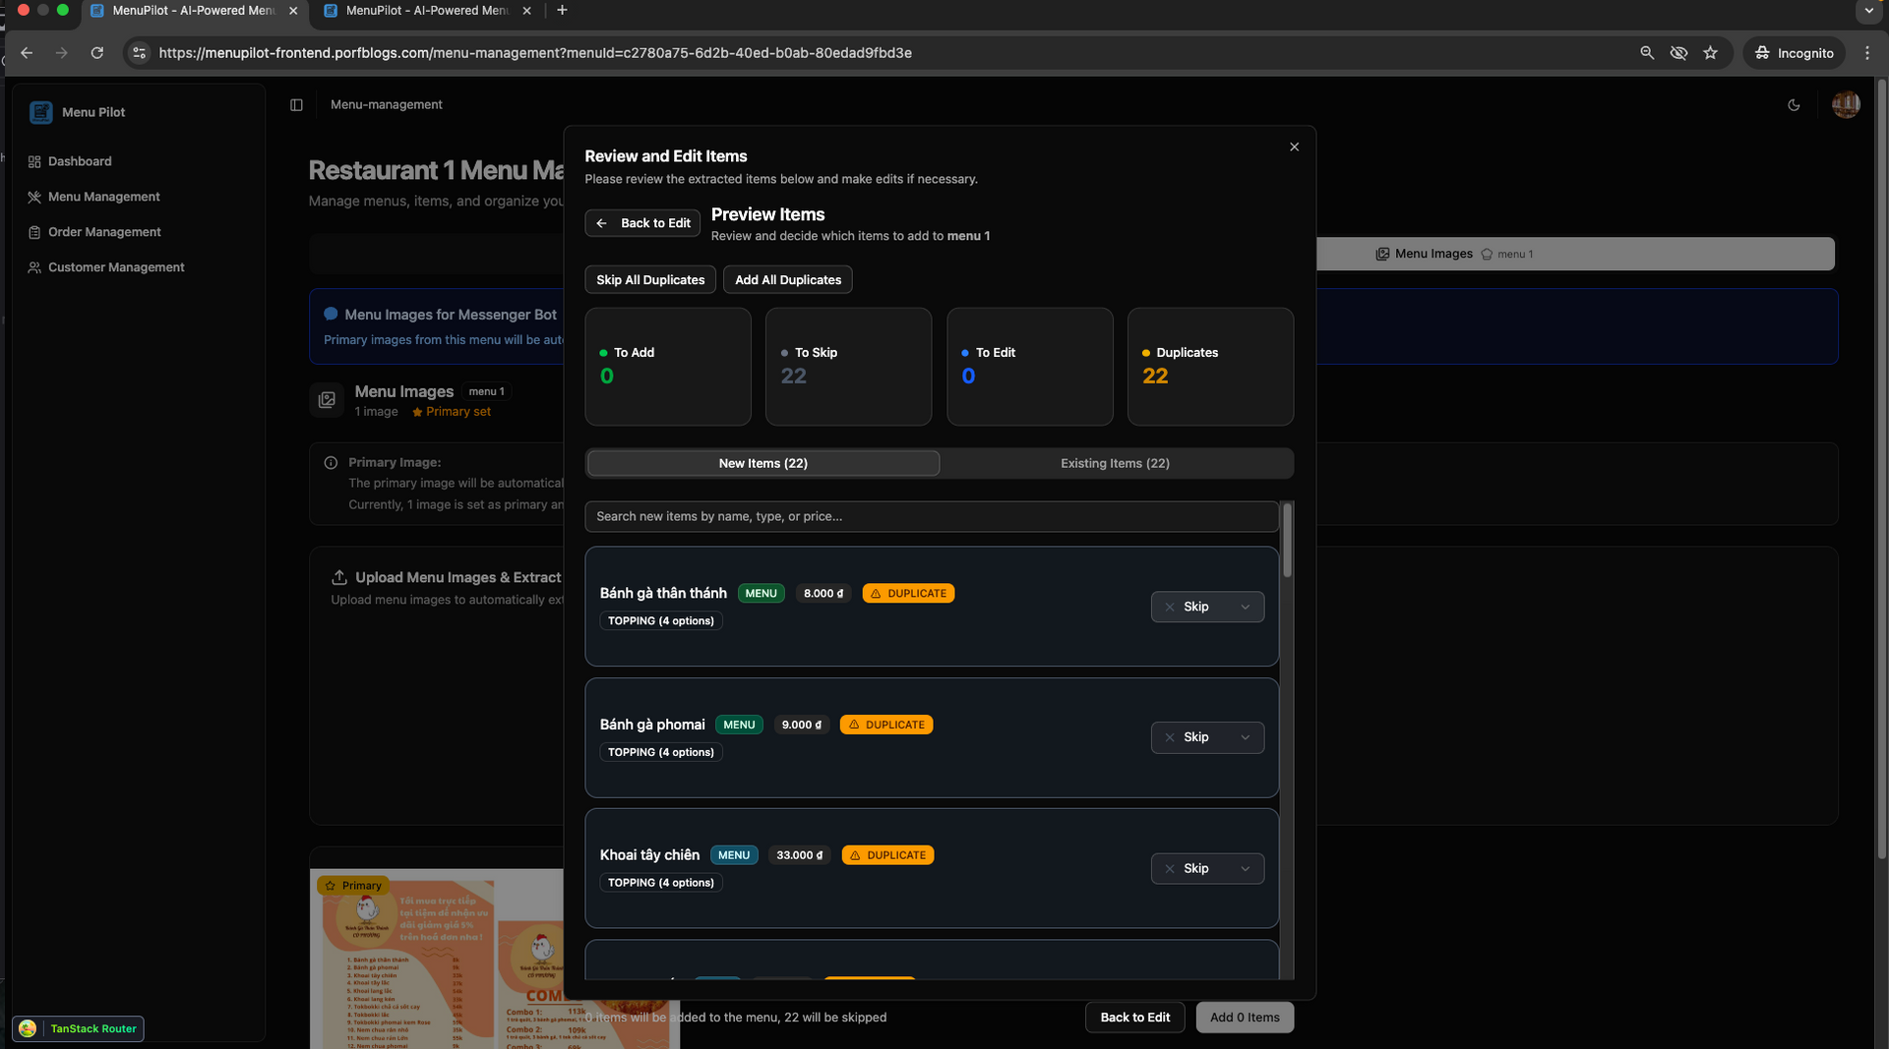This screenshot has width=1889, height=1049.
Task: Click the browser address bar URL
Action: [535, 53]
